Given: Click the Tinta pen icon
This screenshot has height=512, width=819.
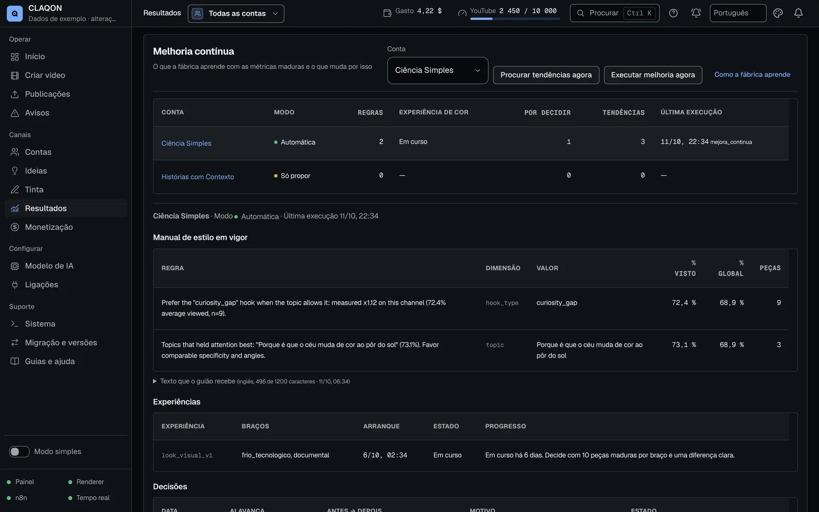Looking at the screenshot, I should point(15,190).
